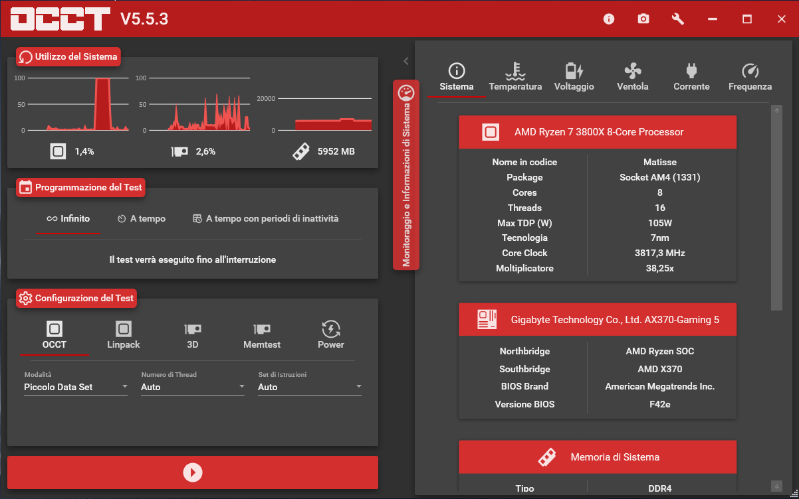Open the info icon in title bar

pyautogui.click(x=609, y=19)
